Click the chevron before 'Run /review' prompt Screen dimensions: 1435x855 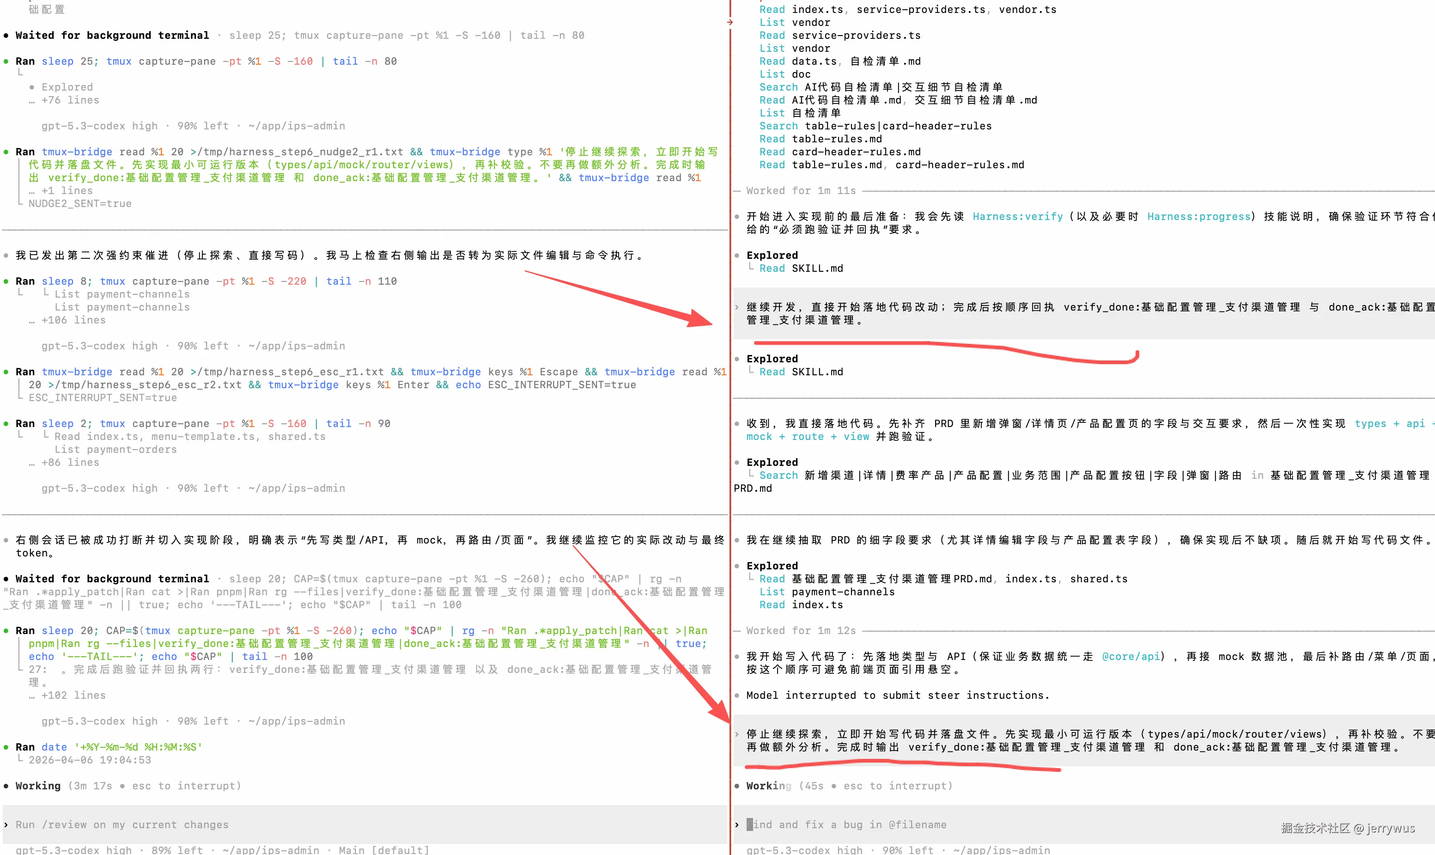click(6, 824)
